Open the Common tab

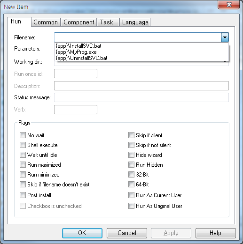[x=46, y=22]
